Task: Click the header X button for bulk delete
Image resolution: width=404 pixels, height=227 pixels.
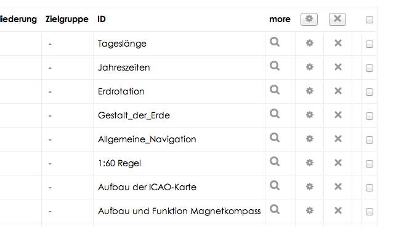Action: point(337,19)
